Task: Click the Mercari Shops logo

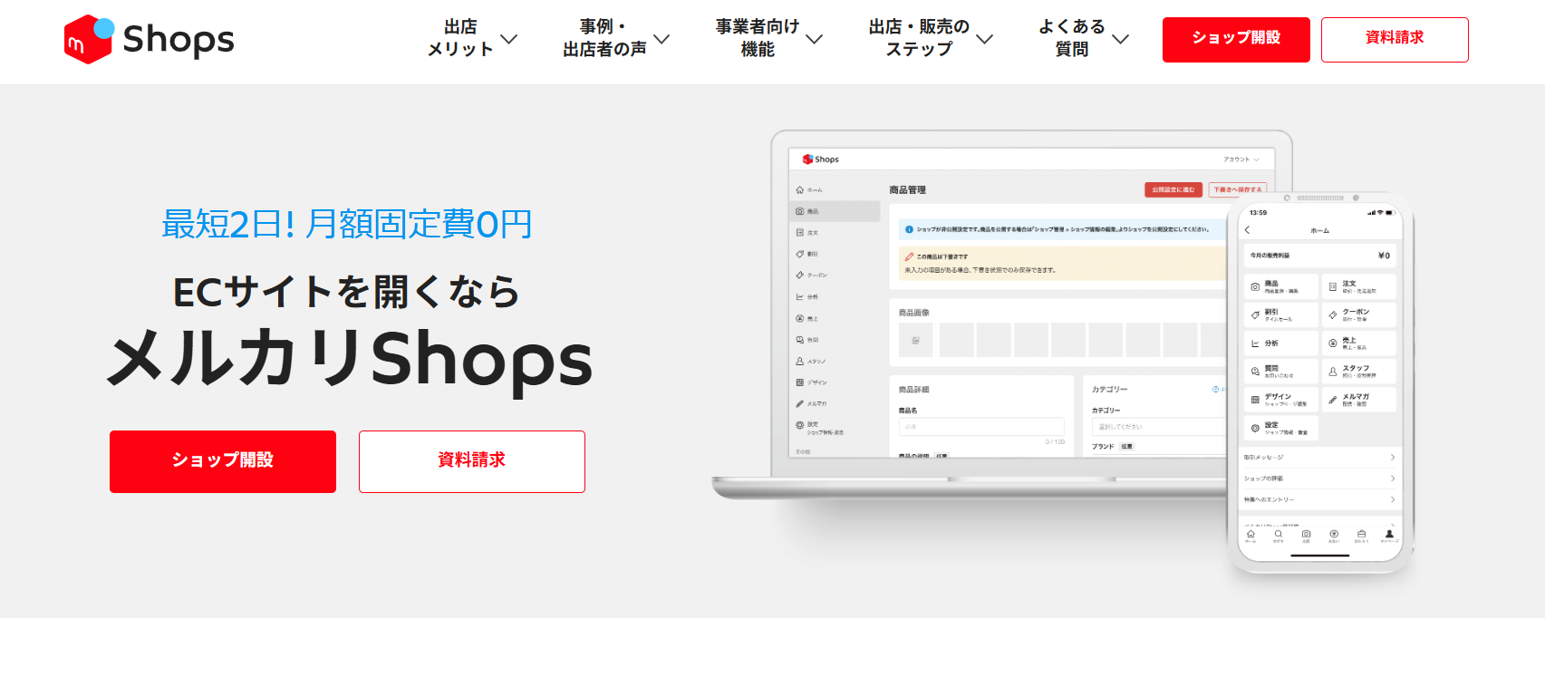Action: tap(150, 39)
